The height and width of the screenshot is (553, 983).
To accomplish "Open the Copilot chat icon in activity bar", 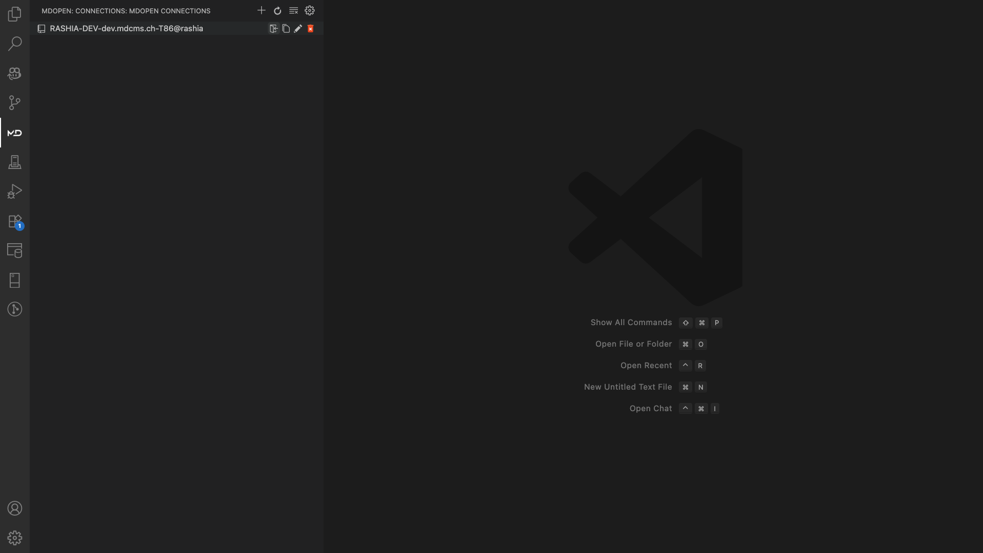I will tap(15, 73).
